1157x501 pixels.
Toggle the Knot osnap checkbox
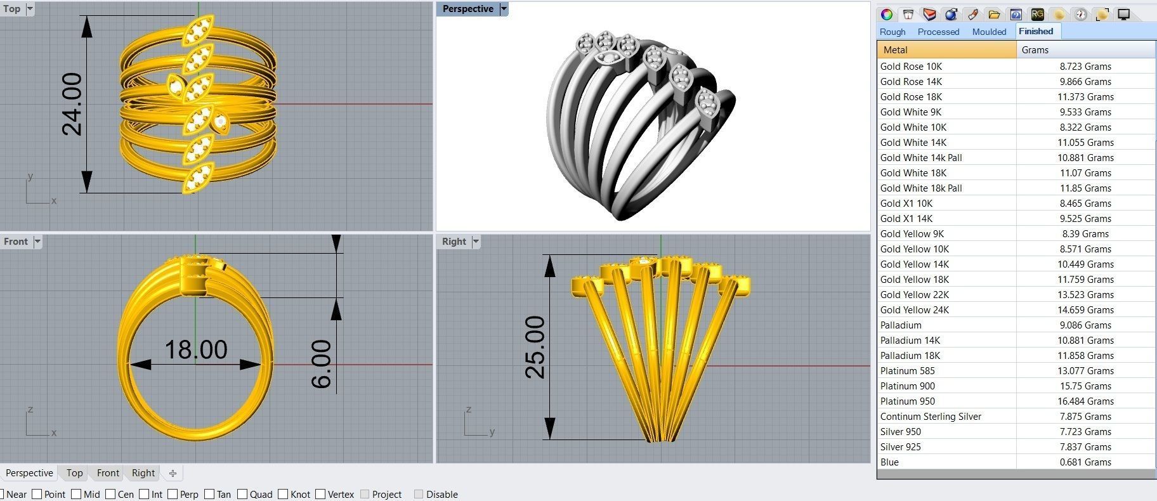pyautogui.click(x=283, y=494)
